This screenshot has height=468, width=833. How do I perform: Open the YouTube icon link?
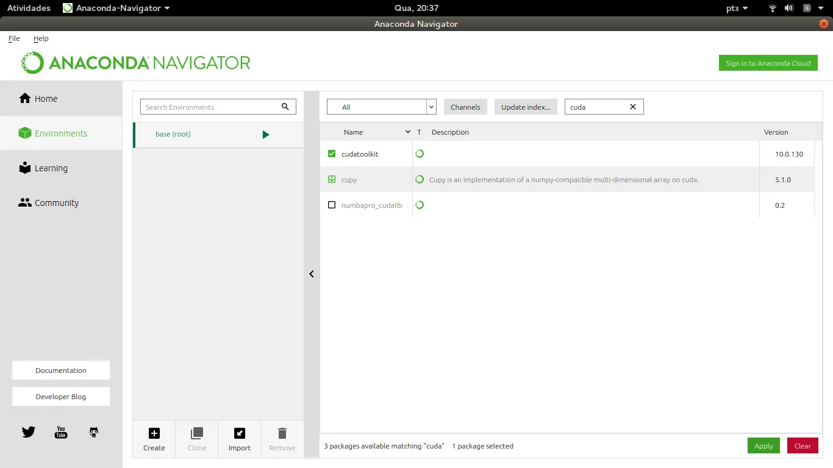[61, 432]
